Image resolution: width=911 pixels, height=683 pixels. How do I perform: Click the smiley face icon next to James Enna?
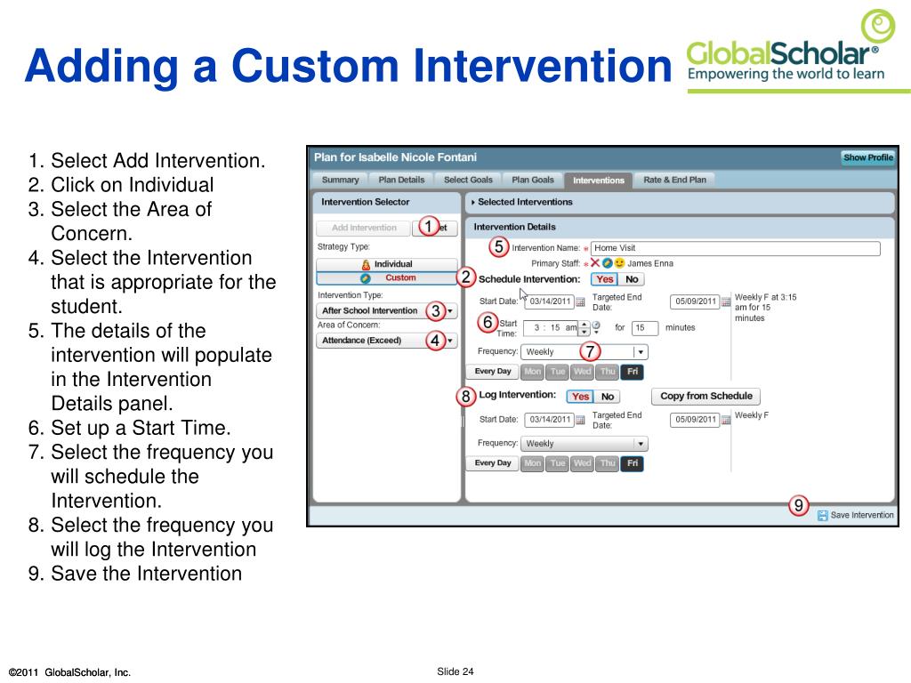coord(619,263)
